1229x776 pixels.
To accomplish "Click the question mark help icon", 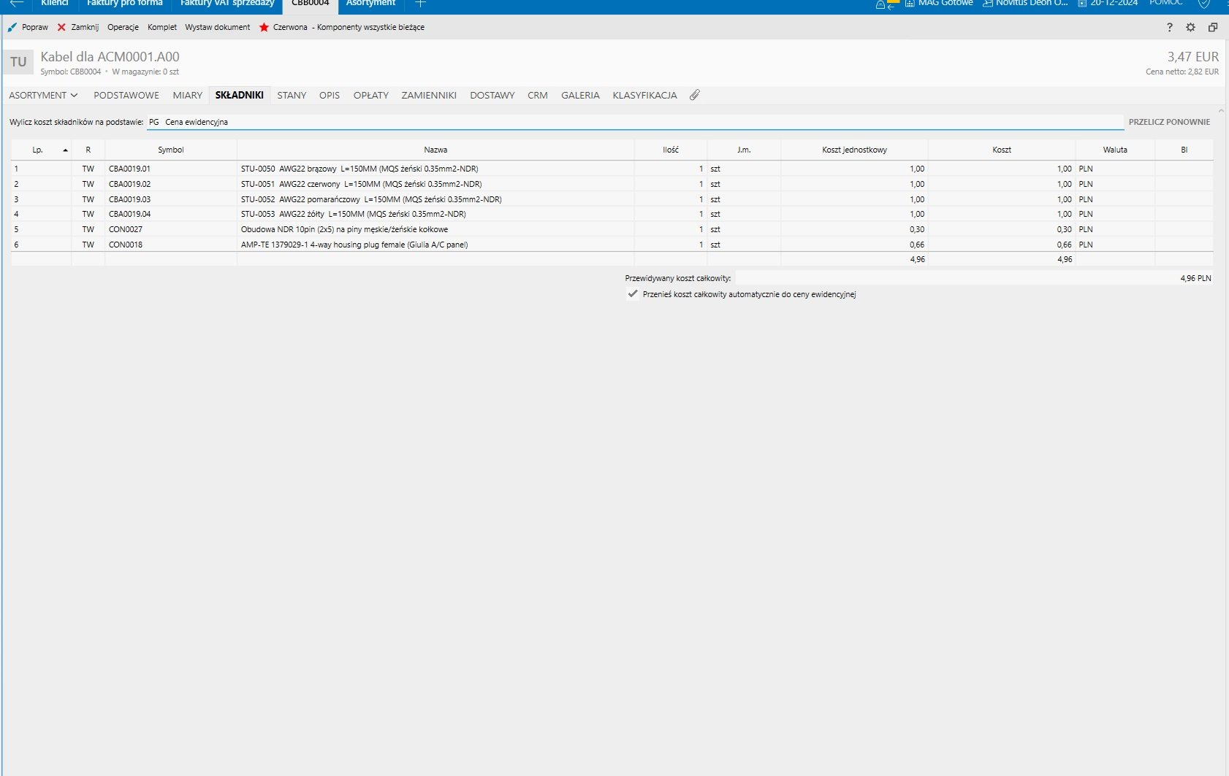I will 1169,28.
